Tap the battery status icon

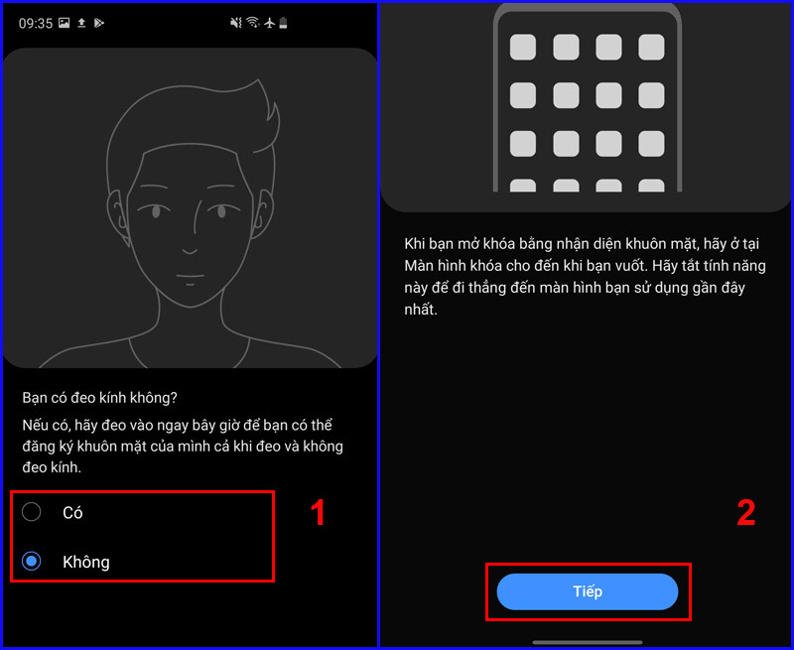pos(283,22)
